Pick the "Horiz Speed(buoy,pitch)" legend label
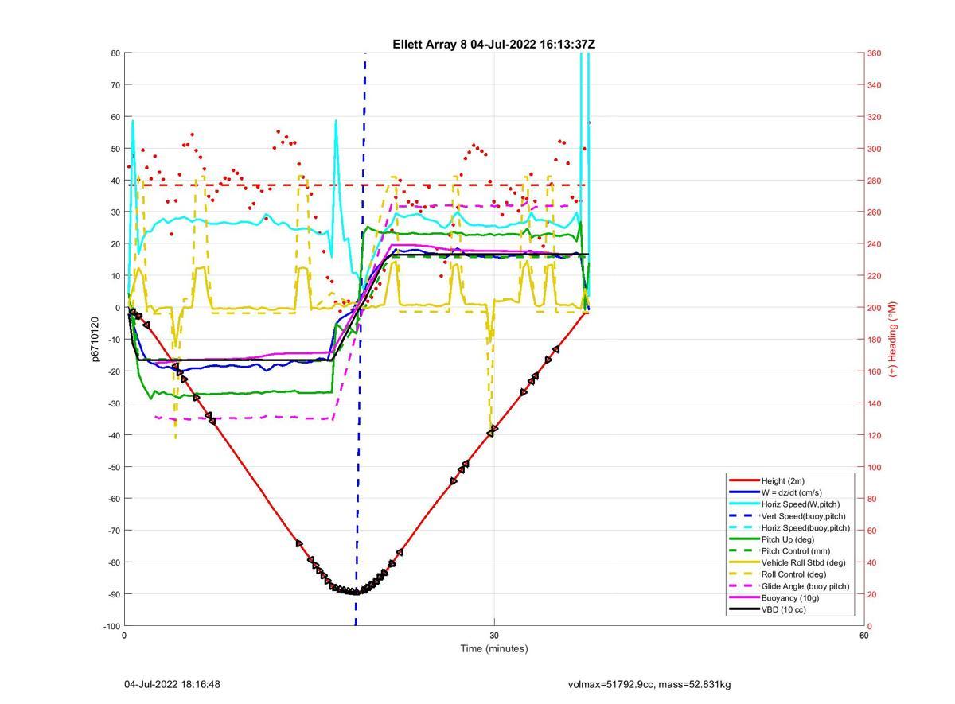This screenshot has height=704, width=955. [x=805, y=527]
